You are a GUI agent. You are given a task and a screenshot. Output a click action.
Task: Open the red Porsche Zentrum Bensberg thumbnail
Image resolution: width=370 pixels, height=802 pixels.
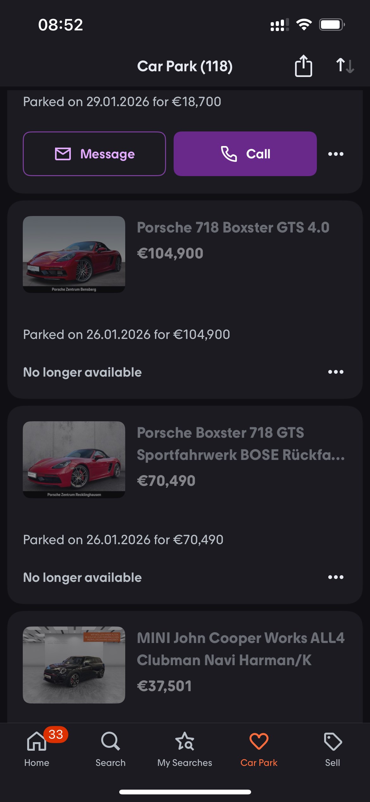pos(74,254)
